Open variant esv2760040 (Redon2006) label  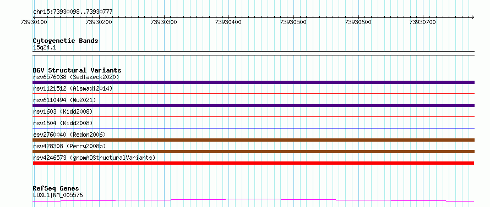coord(69,135)
